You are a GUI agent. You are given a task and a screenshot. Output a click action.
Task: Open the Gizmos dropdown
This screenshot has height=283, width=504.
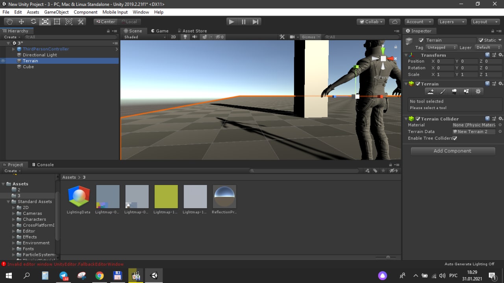tap(311, 37)
